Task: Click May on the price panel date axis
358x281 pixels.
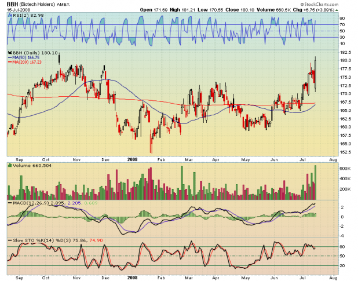Action: (246, 160)
